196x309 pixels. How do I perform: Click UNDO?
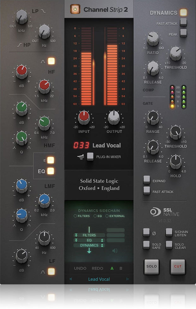pyautogui.click(x=80, y=268)
